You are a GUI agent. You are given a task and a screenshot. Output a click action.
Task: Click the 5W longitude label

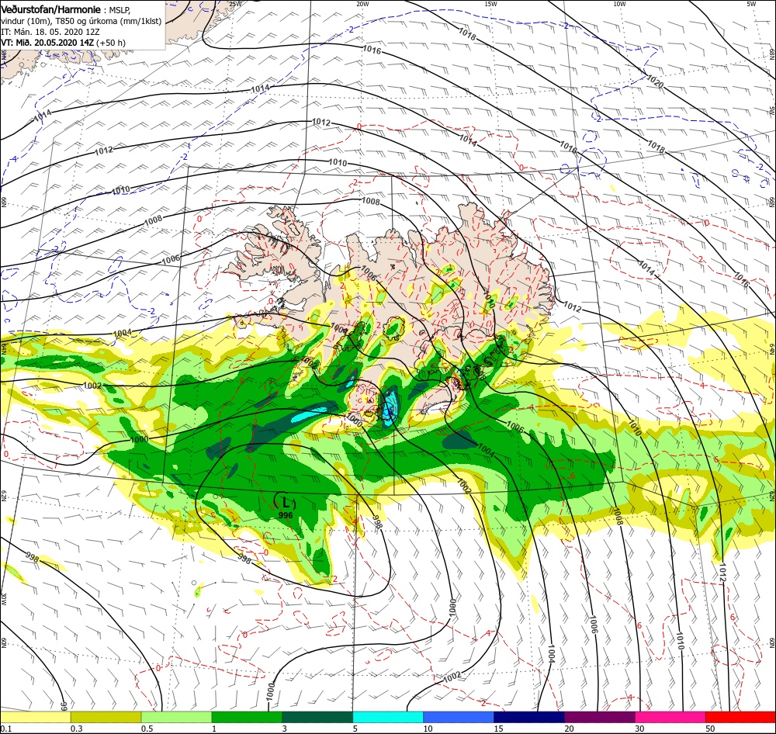751,3
